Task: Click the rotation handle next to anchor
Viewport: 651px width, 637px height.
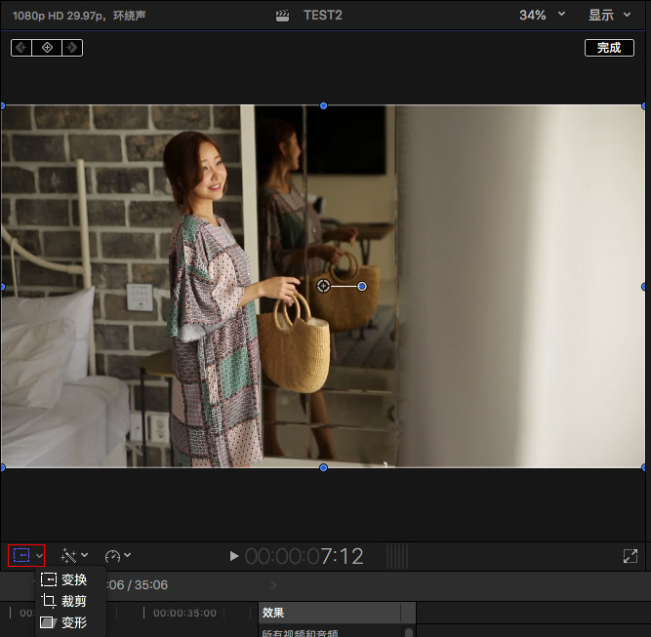Action: pyautogui.click(x=362, y=286)
